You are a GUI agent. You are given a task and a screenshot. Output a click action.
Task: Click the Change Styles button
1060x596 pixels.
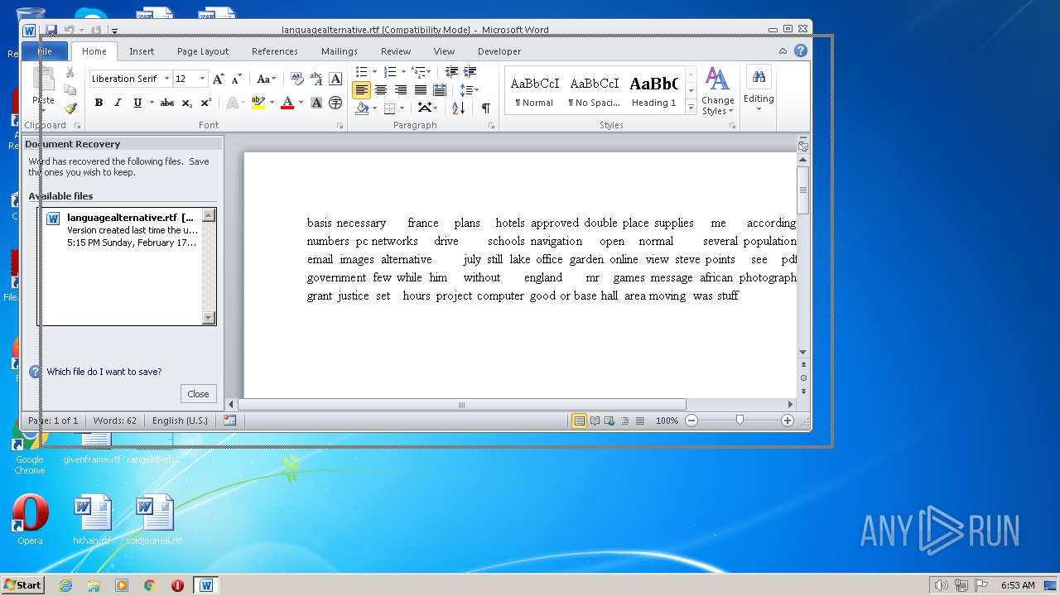(x=717, y=91)
